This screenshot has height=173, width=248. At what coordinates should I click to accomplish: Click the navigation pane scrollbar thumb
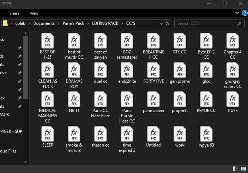(26, 67)
